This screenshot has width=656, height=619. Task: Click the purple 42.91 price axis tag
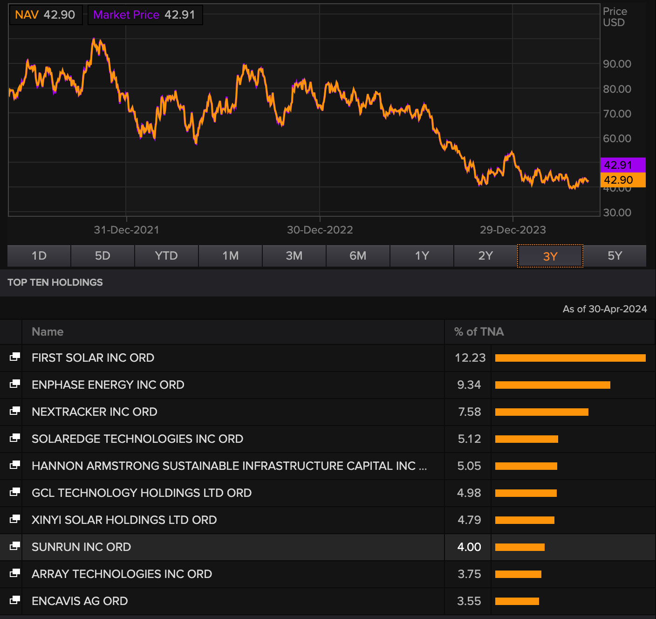[x=623, y=165]
